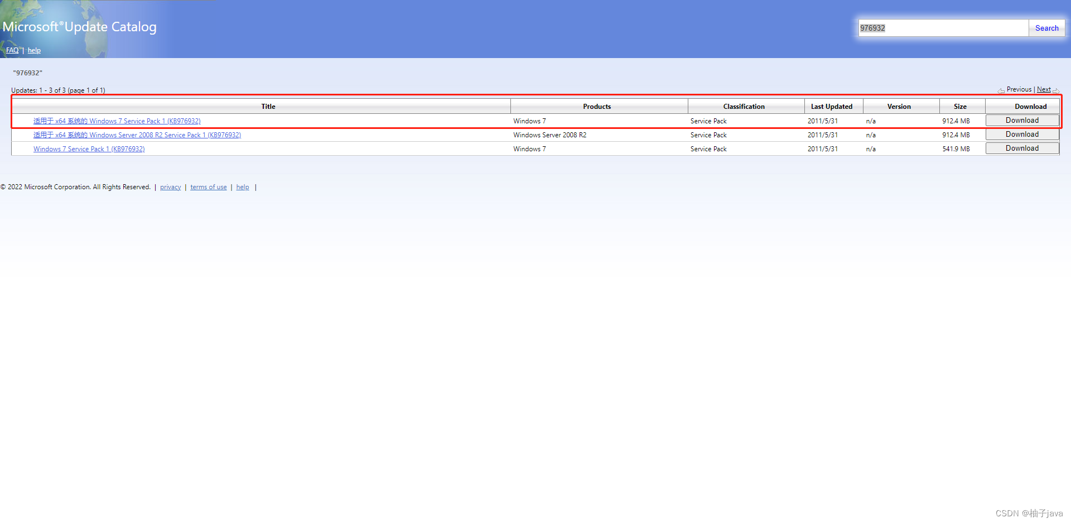Screen dimensions: 1071x523
Task: Select the copyright Microsoft Corporation text
Action: click(76, 187)
